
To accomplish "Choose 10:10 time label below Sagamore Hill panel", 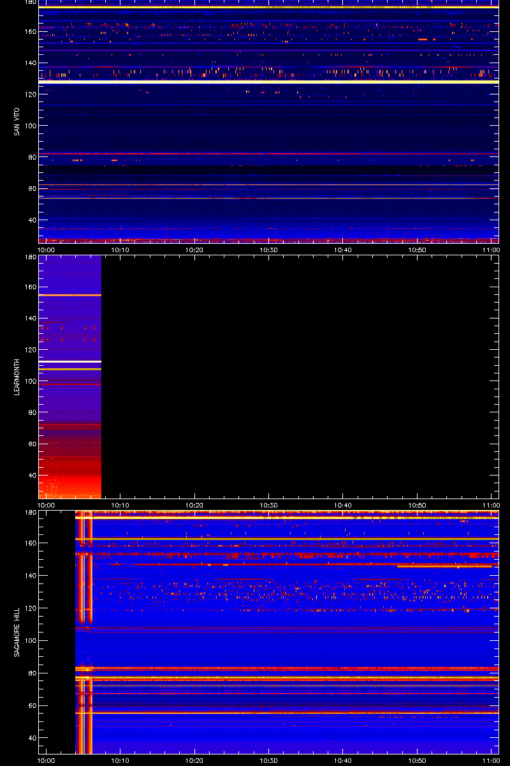I will tap(120, 760).
